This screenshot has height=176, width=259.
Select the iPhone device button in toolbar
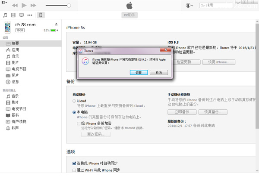41,15
